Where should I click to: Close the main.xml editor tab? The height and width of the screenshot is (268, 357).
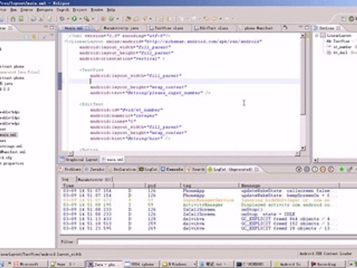click(x=87, y=28)
